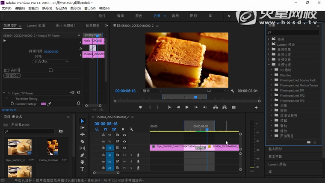Click the eyedropper next to Colorize Footage
The height and width of the screenshot is (183, 325).
(x=49, y=104)
